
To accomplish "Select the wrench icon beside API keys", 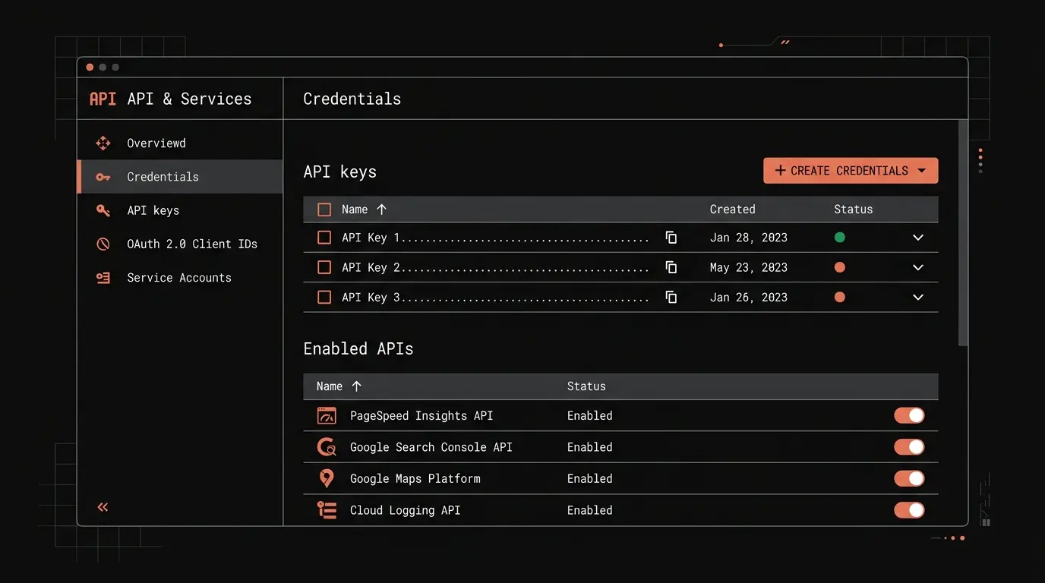I will point(103,210).
